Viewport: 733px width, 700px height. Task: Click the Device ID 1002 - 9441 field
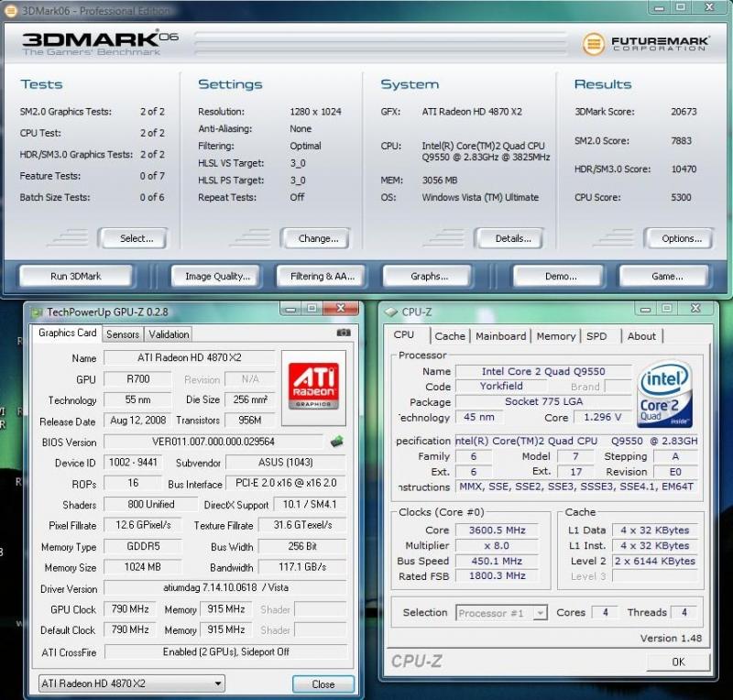133,463
